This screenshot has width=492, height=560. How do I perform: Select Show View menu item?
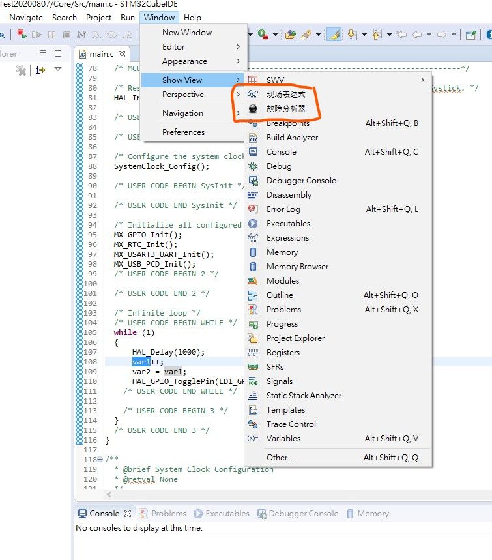[x=193, y=80]
